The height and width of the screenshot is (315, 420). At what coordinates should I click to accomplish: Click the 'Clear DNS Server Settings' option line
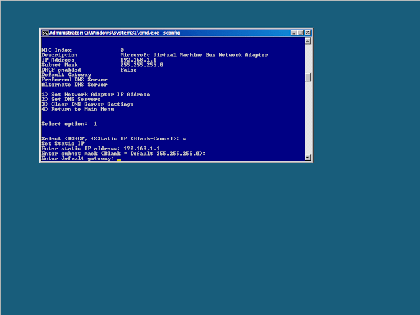click(x=87, y=104)
